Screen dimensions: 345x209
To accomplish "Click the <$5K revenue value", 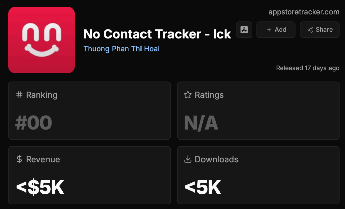I will tap(40, 187).
